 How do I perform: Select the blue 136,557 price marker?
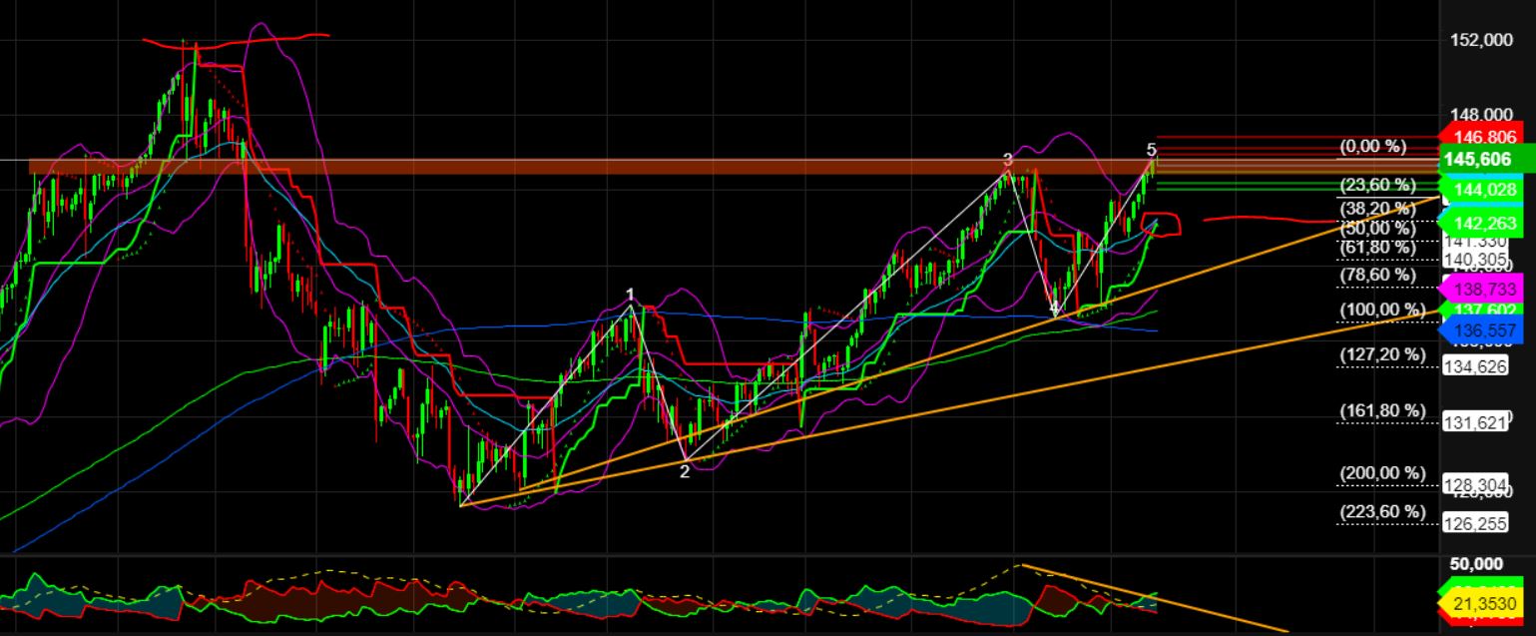[1484, 329]
